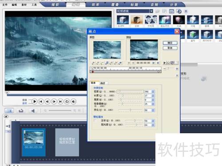
Task: Select the third patterned filter thumbnail
Action: click(151, 19)
